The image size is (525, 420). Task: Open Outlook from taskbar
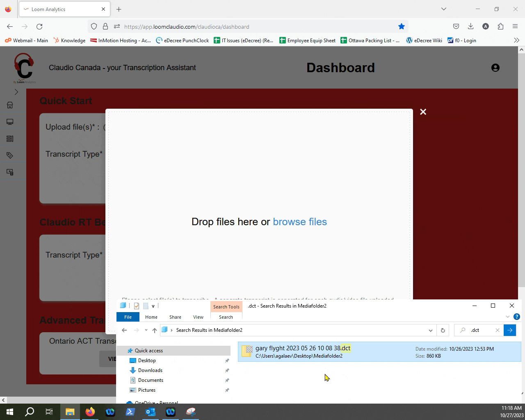click(x=150, y=412)
